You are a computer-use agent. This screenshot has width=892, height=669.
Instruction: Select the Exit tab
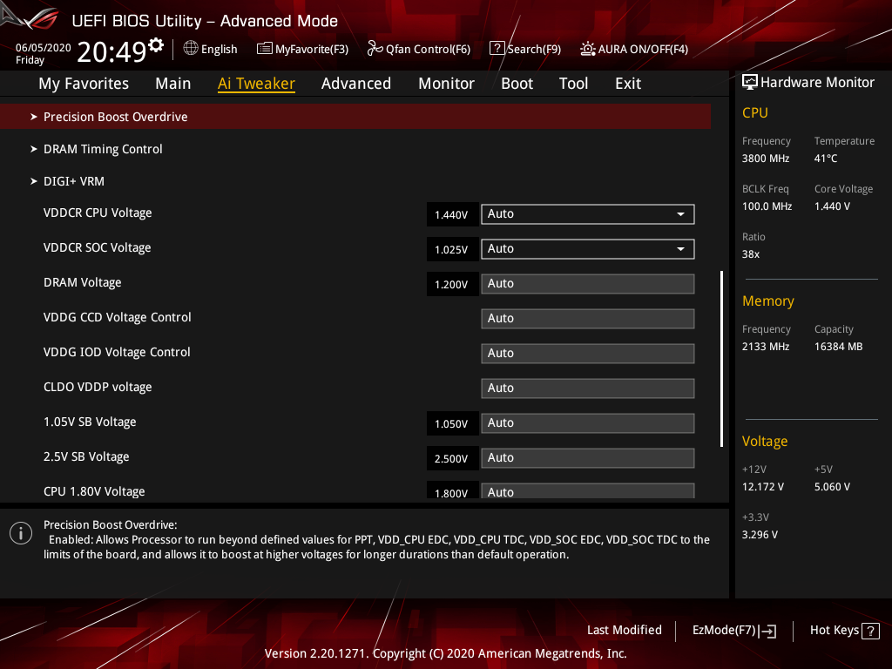[x=628, y=84]
